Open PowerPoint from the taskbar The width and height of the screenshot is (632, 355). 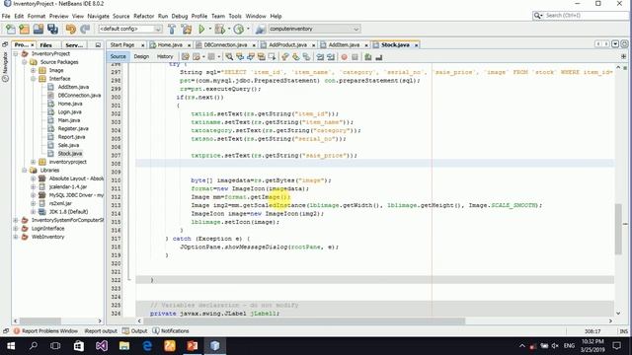coord(193,346)
